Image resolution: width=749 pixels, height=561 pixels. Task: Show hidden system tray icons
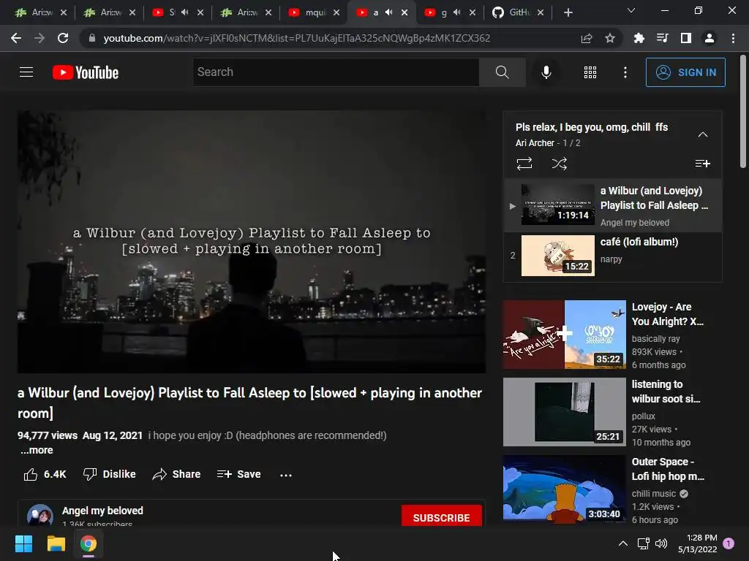[x=623, y=543]
